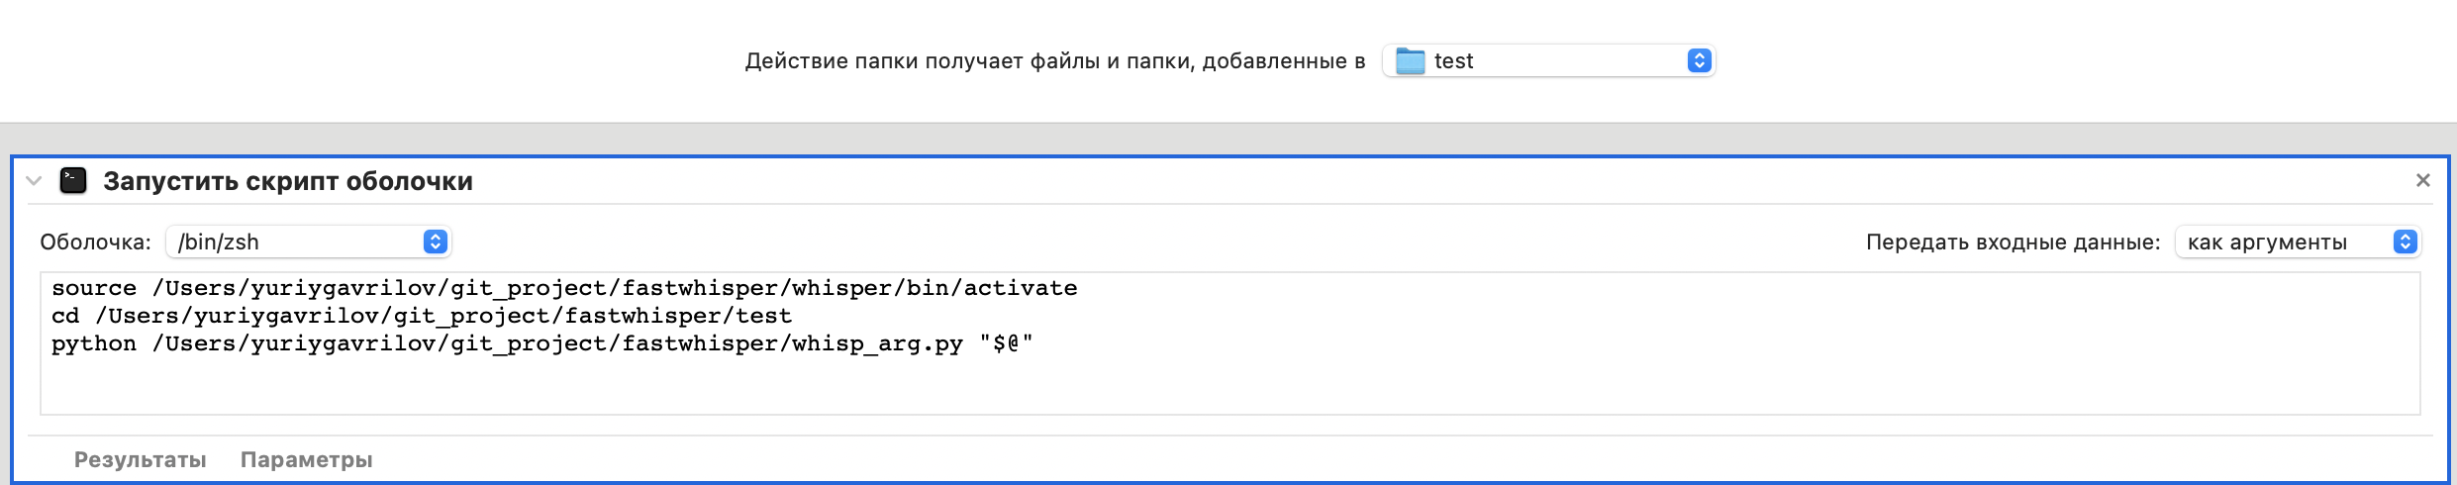The width and height of the screenshot is (2457, 485).
Task: Collapse the Запустить скрипт оболочки action chevron
Action: [34, 180]
